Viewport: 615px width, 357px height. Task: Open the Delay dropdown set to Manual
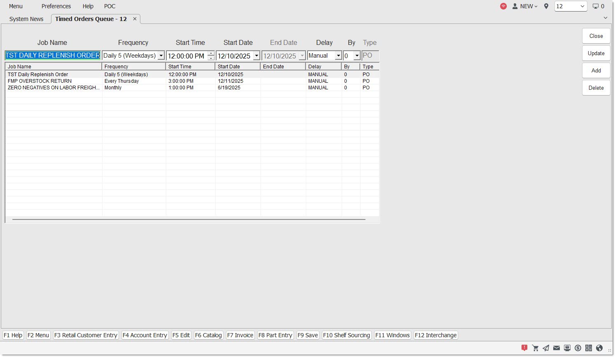338,56
